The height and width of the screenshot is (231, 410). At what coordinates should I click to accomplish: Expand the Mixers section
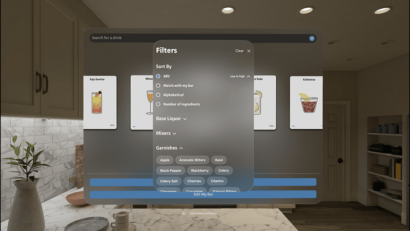(166, 133)
